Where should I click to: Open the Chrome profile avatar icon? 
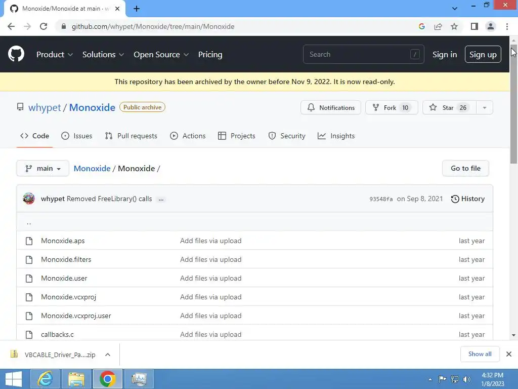[491, 26]
